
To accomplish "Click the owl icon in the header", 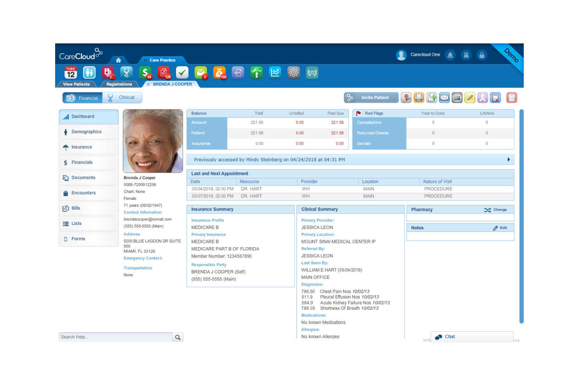I will pos(466,55).
